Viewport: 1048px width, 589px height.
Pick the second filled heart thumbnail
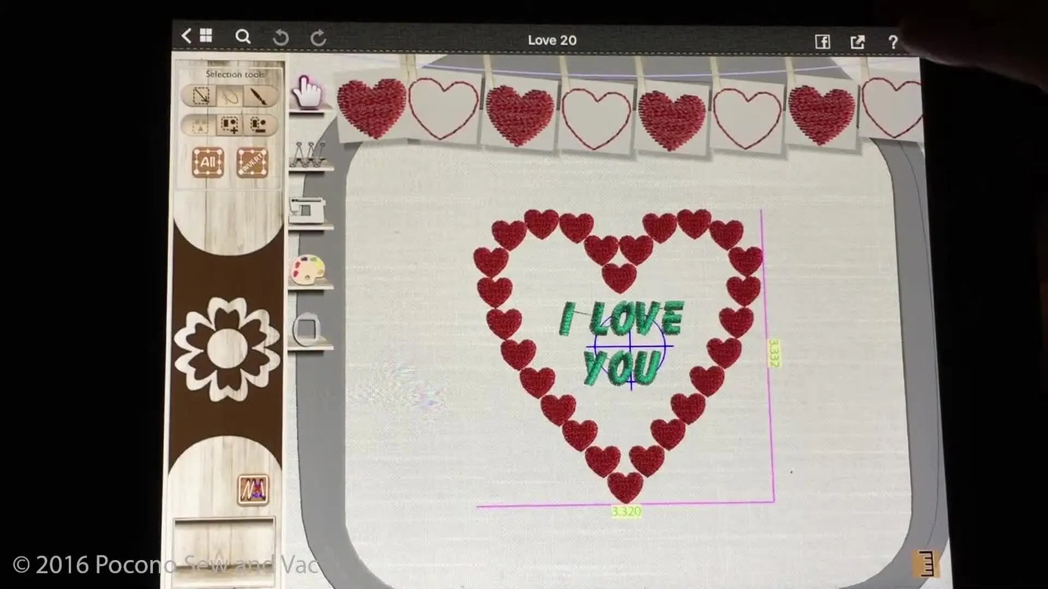pyautogui.click(x=520, y=115)
